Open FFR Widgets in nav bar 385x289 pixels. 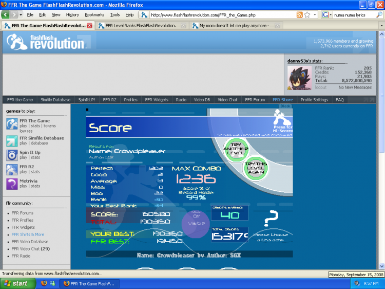coord(157,100)
